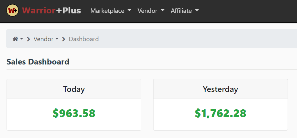Screen dimensions: 297x138
Task: Click the chevron after the home breadcrumb
Action: 28,39
